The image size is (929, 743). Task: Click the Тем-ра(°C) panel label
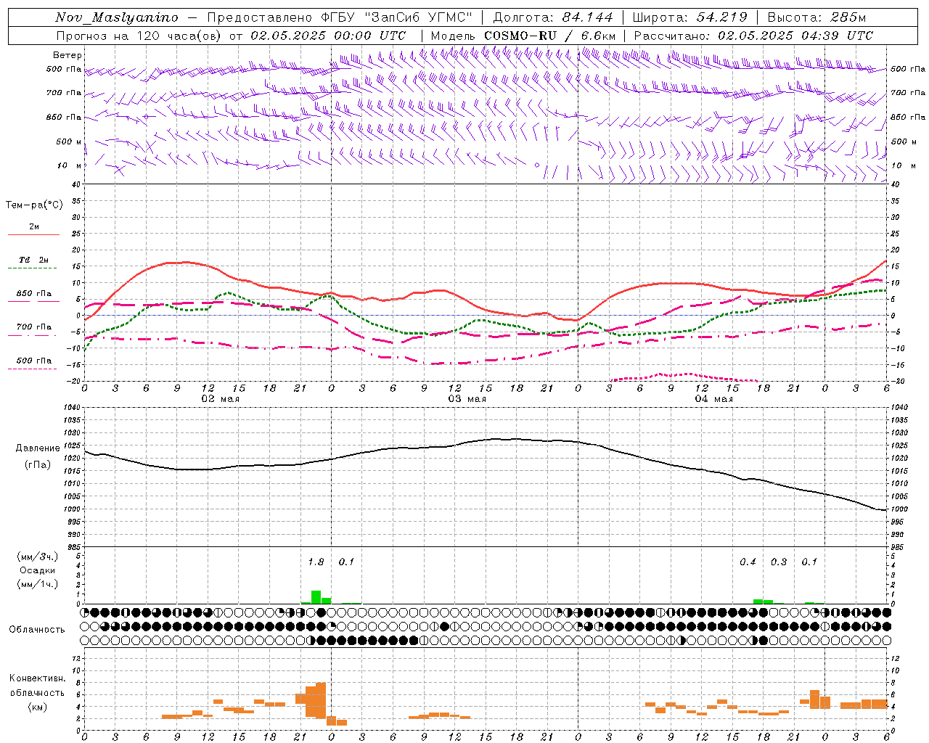34,205
